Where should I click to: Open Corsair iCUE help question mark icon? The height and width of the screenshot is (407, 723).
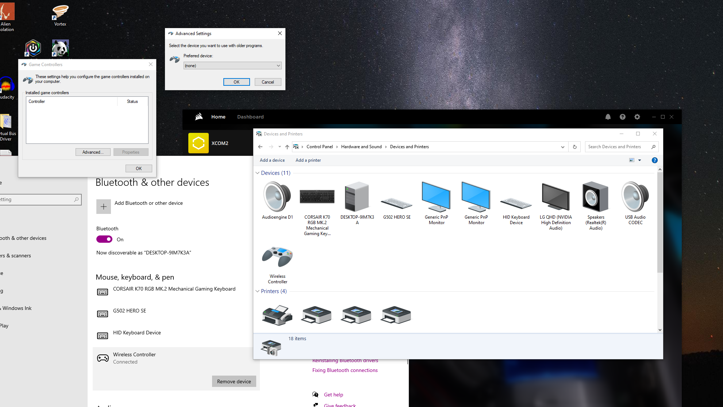click(623, 117)
